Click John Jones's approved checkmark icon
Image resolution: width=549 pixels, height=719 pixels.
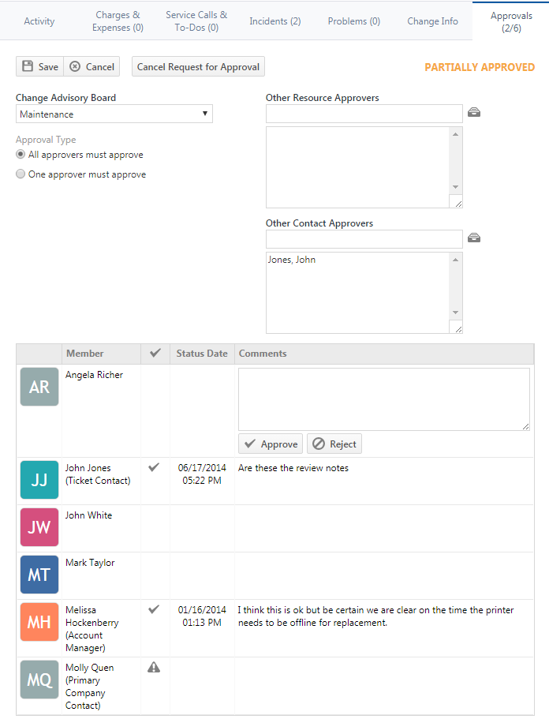point(154,467)
